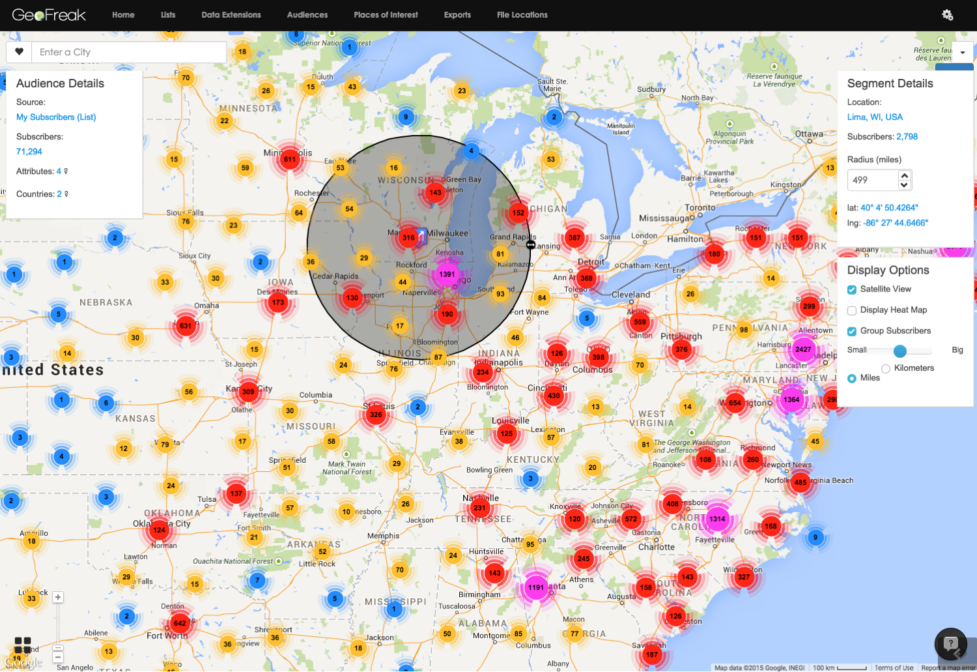The image size is (977, 672).
Task: Go to Places of Interest
Action: pos(386,15)
